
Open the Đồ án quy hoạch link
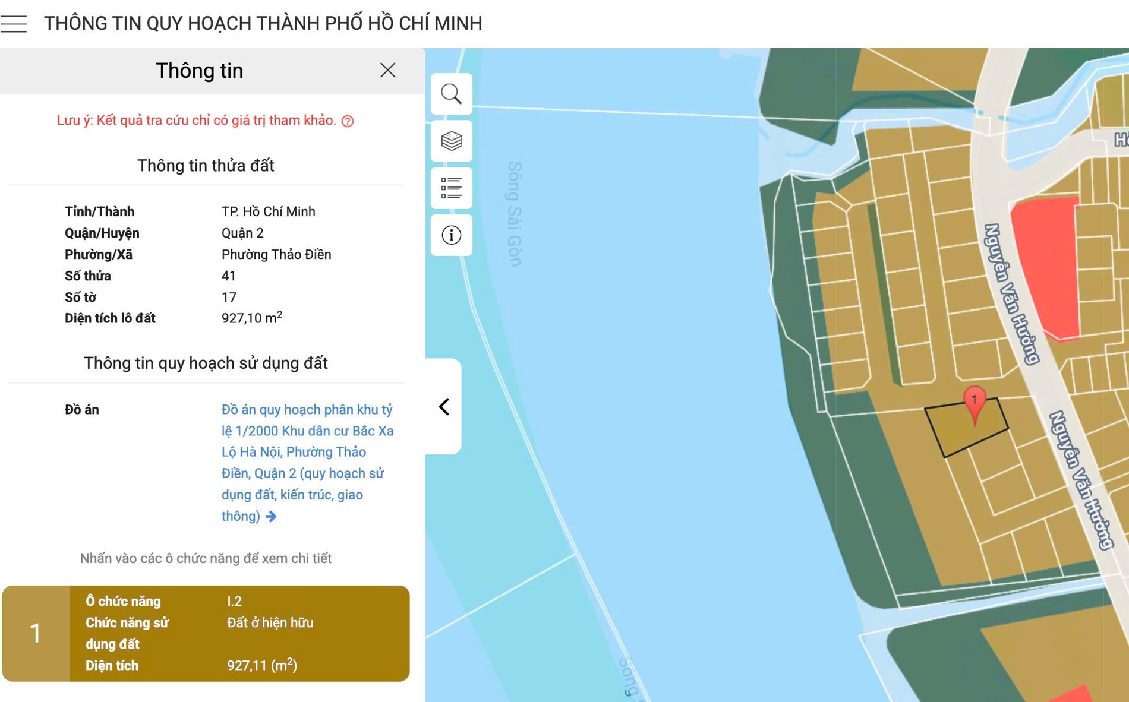[307, 463]
